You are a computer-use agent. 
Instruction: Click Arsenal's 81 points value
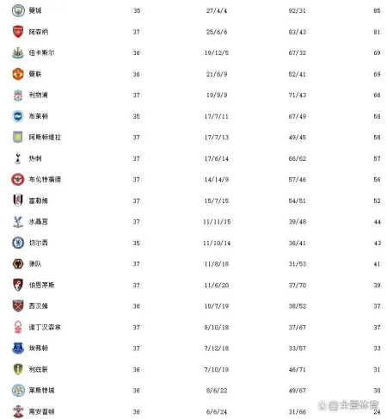[x=377, y=32]
